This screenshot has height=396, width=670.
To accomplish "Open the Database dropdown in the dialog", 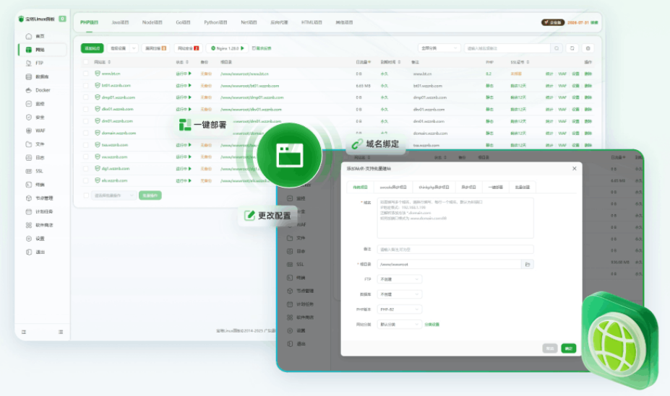I will click(x=400, y=294).
